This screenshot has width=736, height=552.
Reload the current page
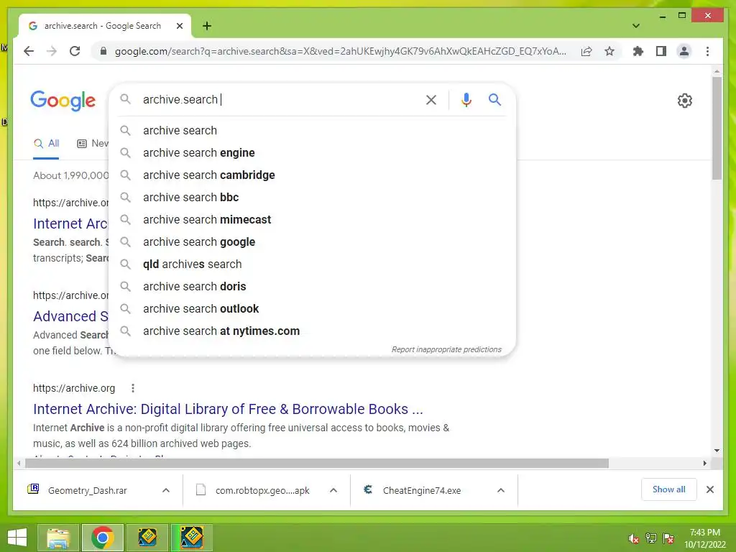[x=75, y=51]
